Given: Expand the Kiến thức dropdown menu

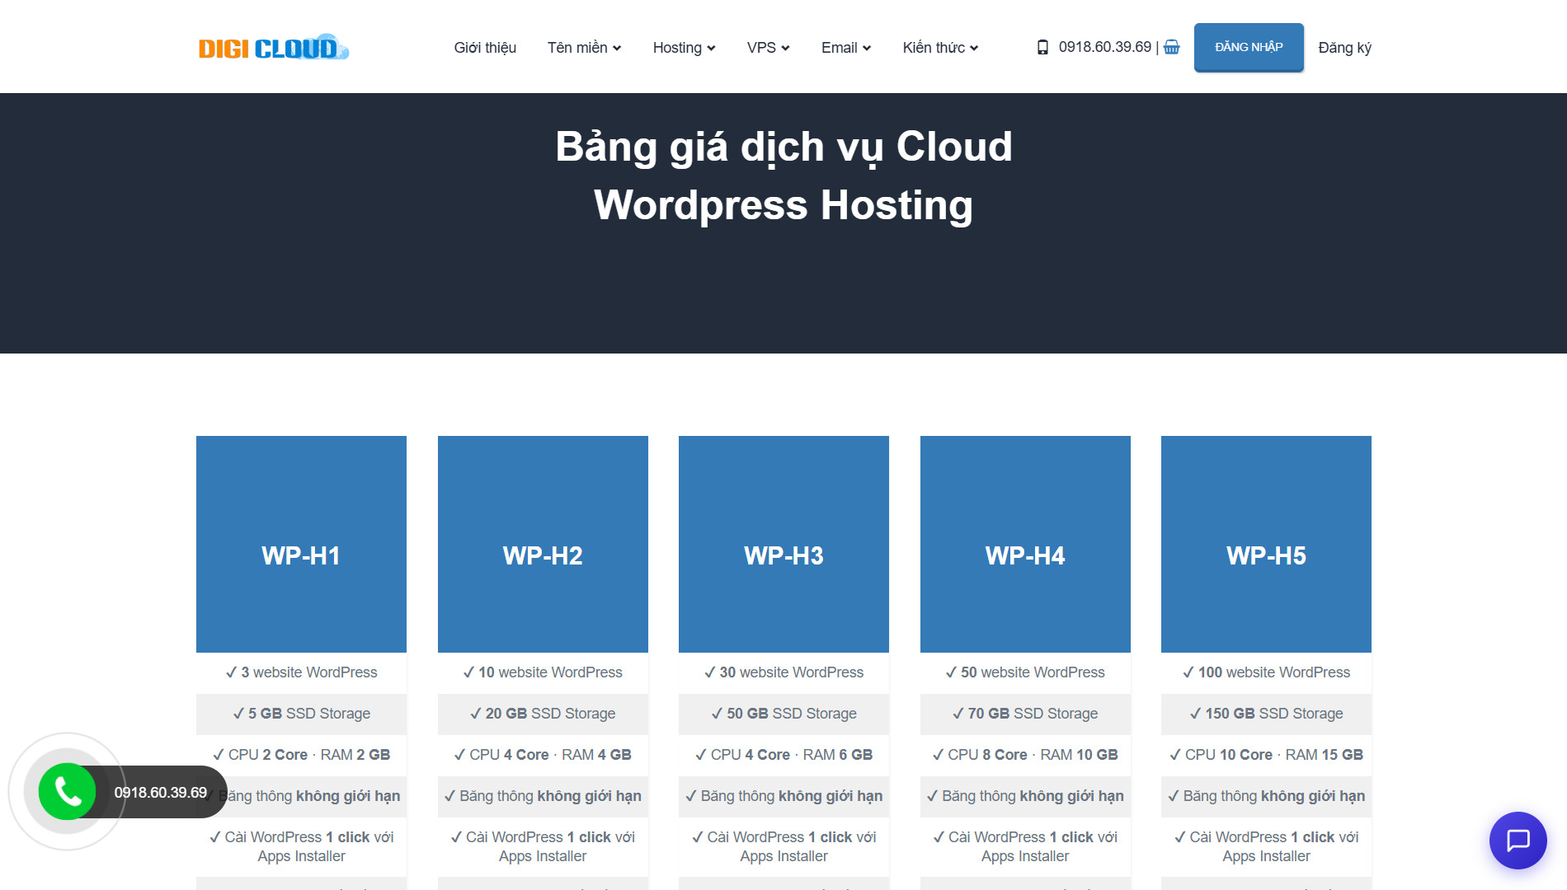Looking at the screenshot, I should click(x=940, y=48).
